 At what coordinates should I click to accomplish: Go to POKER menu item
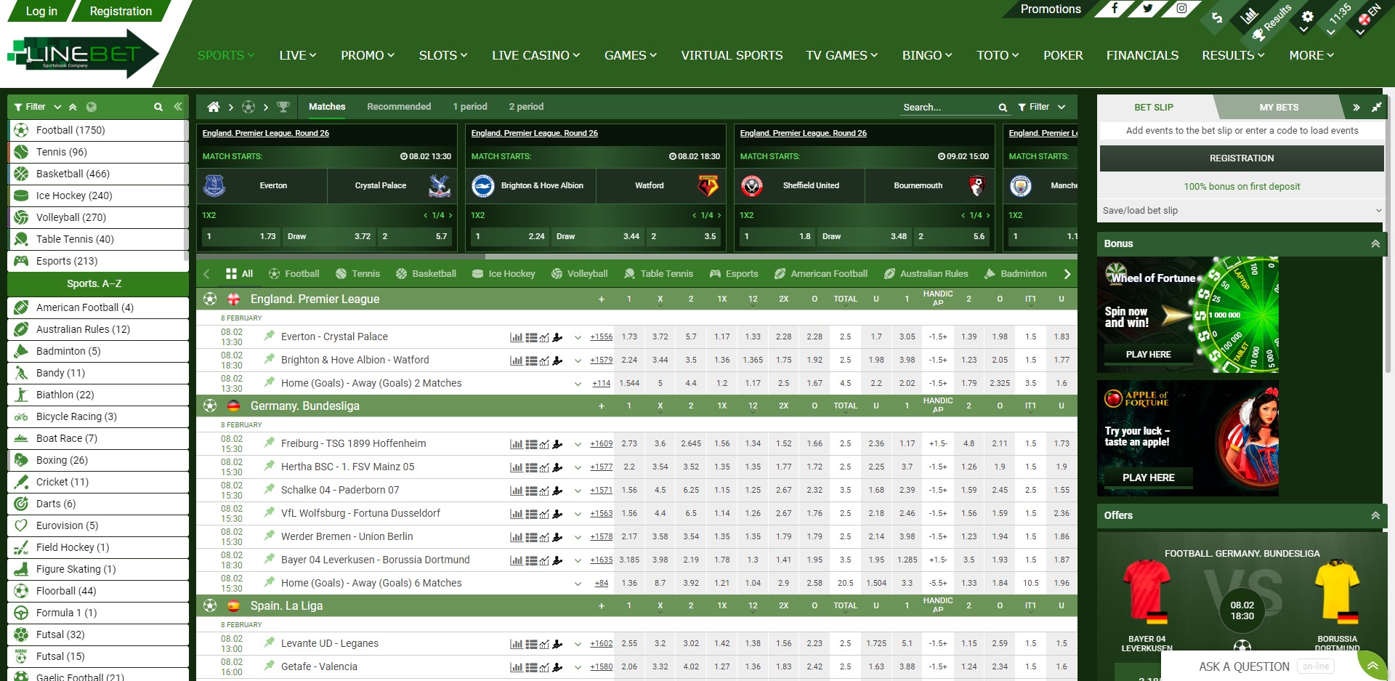pos(1063,55)
